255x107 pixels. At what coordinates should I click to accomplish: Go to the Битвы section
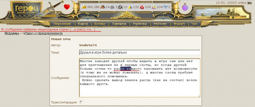[x=100, y=24]
